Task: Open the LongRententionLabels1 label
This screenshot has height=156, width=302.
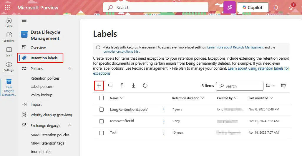Action: [x=129, y=109]
